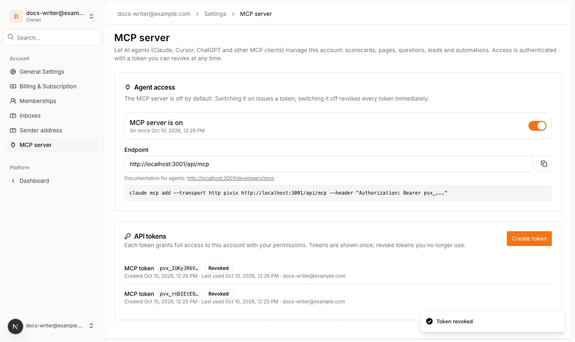Open General Settings page
The height and width of the screenshot is (342, 575).
click(52, 72)
